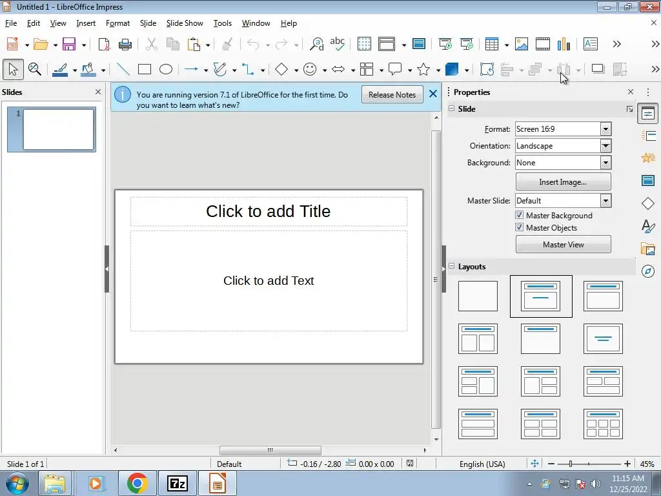Viewport: 661px width, 496px height.
Task: Close the version info bar
Action: [433, 94]
